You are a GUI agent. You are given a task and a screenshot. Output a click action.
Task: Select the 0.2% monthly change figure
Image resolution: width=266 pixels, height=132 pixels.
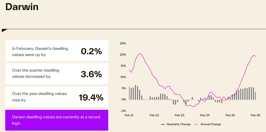(91, 51)
